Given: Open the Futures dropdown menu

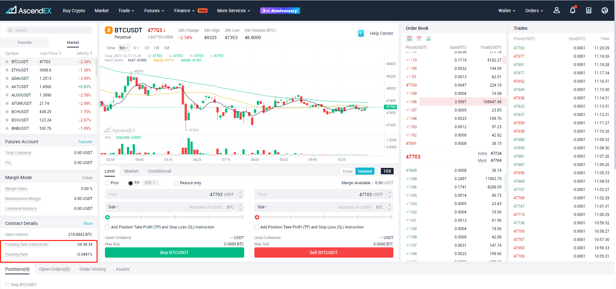Looking at the screenshot, I should (x=154, y=11).
